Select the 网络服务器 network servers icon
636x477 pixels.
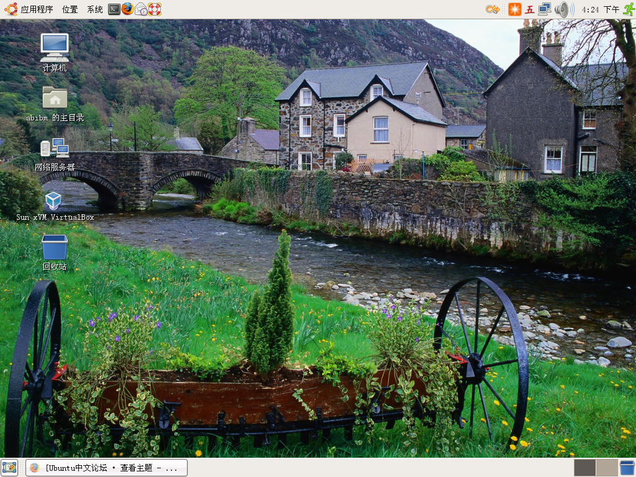pyautogui.click(x=55, y=155)
